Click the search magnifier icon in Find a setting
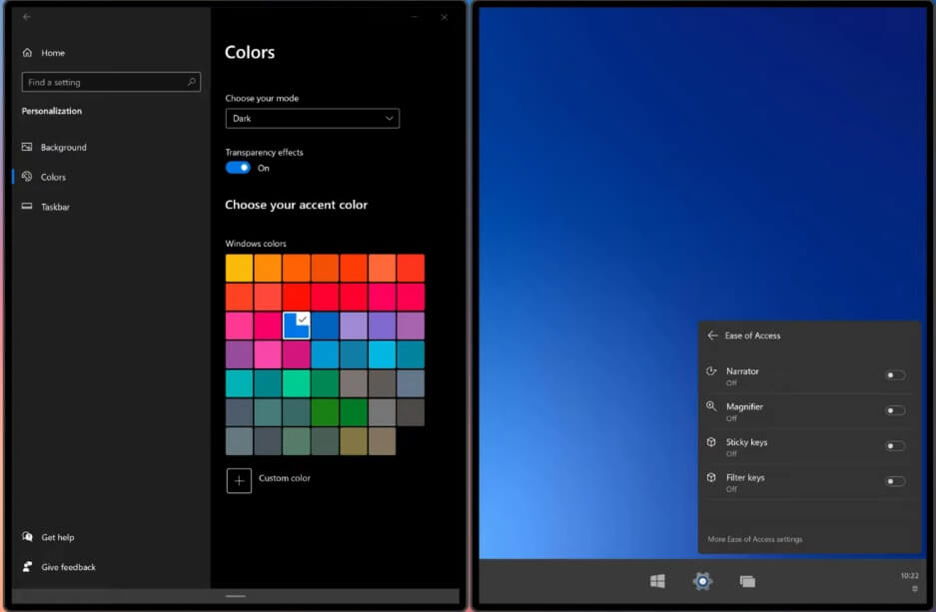Image resolution: width=936 pixels, height=612 pixels. (x=192, y=82)
